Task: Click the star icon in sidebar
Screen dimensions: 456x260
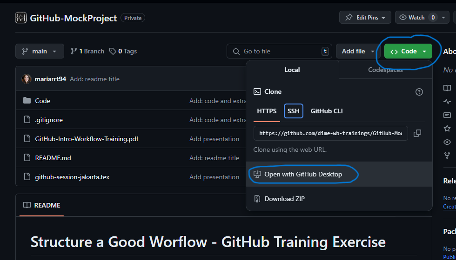Action: (x=447, y=129)
